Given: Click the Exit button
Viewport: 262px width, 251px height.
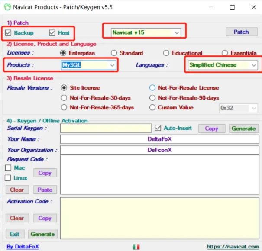Looking at the screenshot, I should coord(15,234).
